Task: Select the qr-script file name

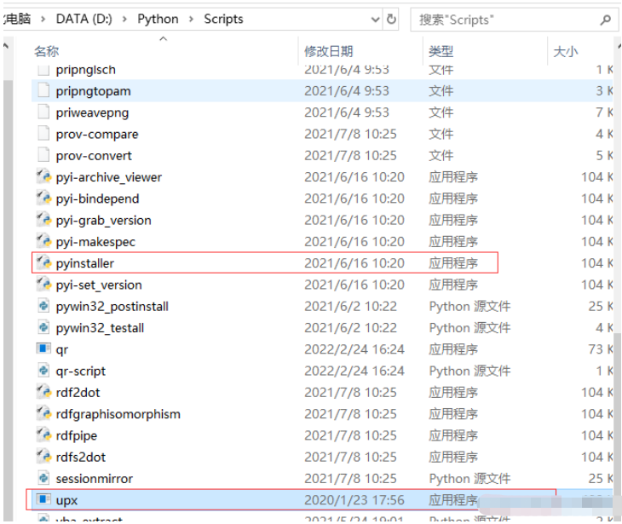Action: (81, 371)
